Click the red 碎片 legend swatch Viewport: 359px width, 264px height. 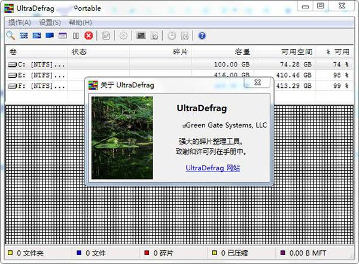[x=147, y=253]
